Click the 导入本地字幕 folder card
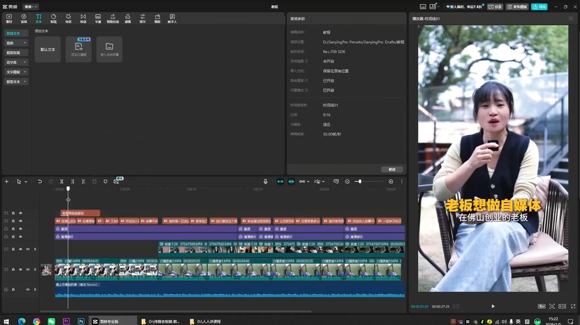The image size is (580, 325). (109, 49)
